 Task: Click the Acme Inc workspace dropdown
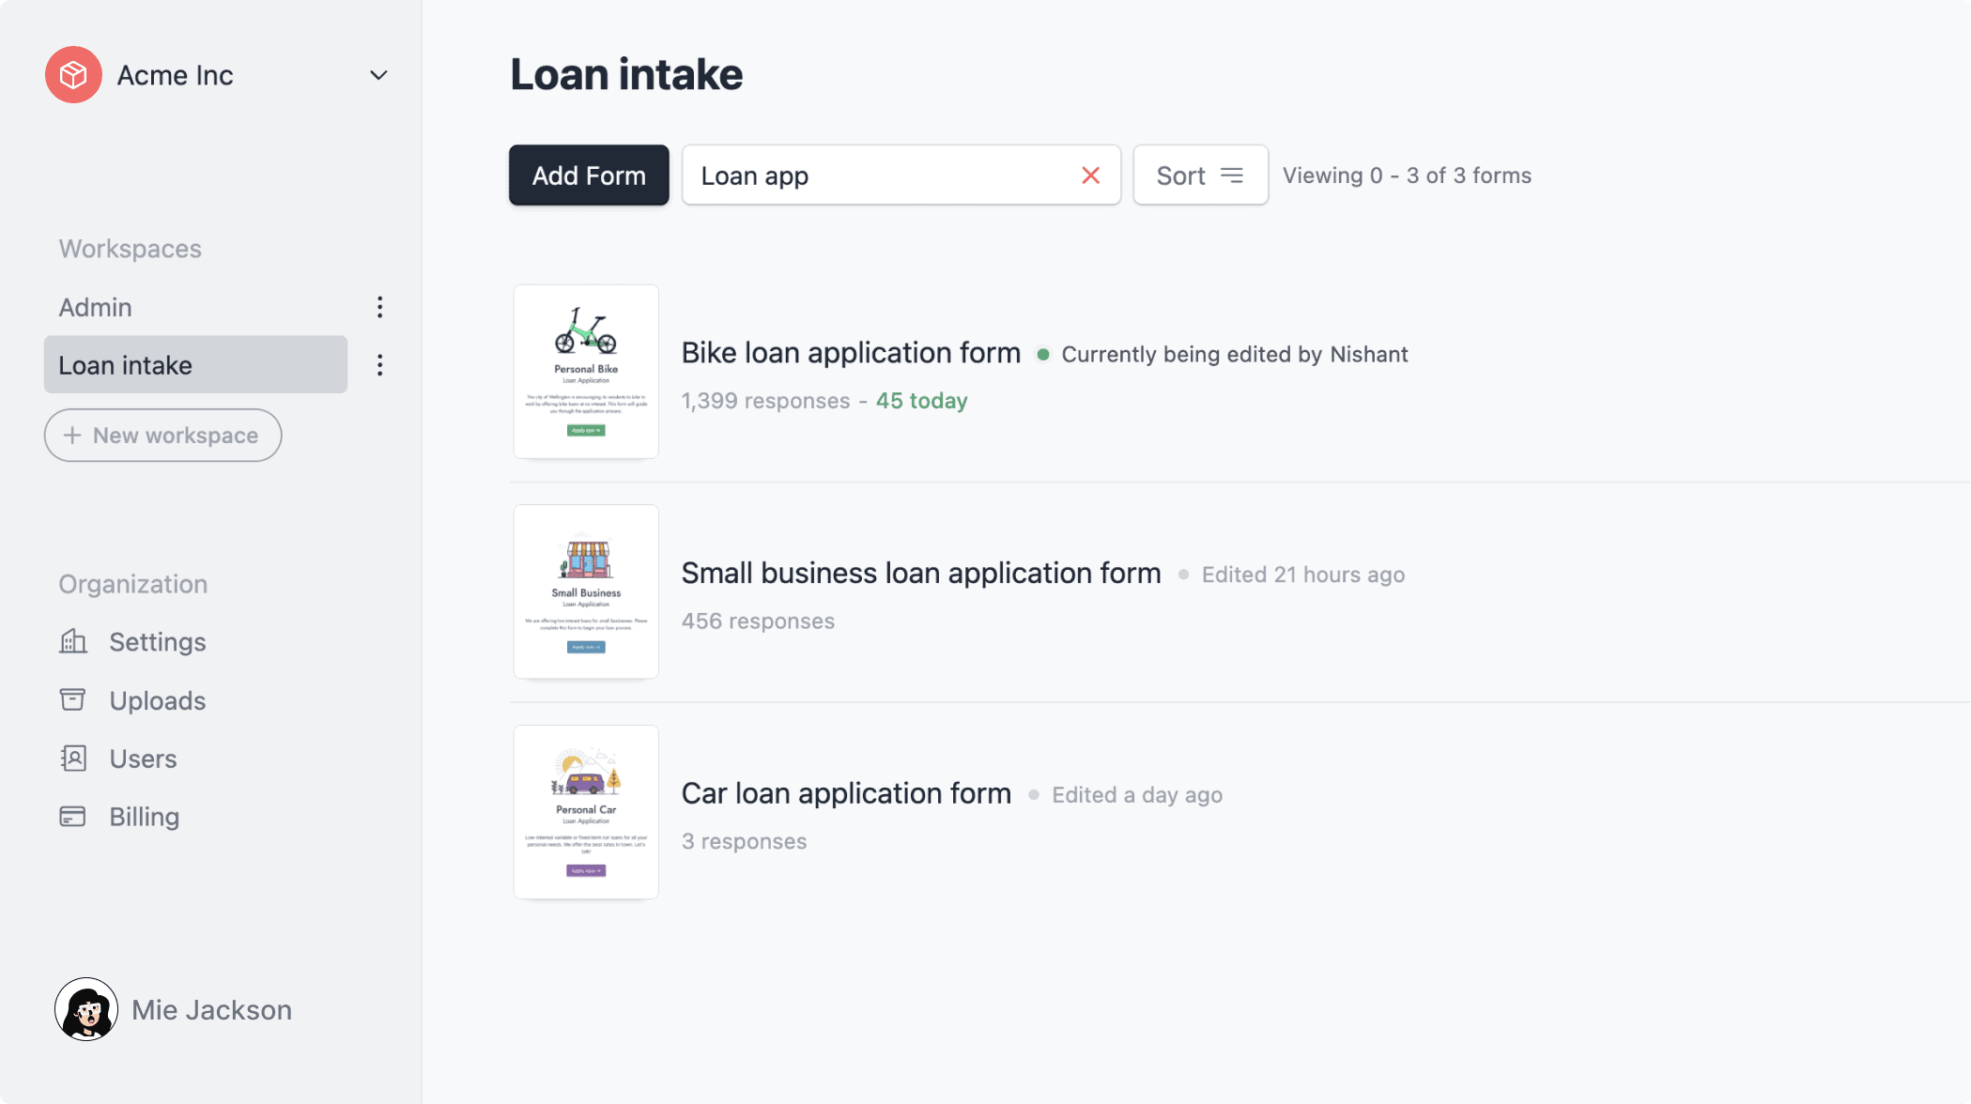coord(379,74)
